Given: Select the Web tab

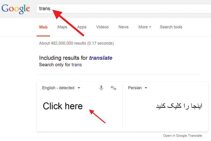Looking at the screenshot, I should coord(43,27).
